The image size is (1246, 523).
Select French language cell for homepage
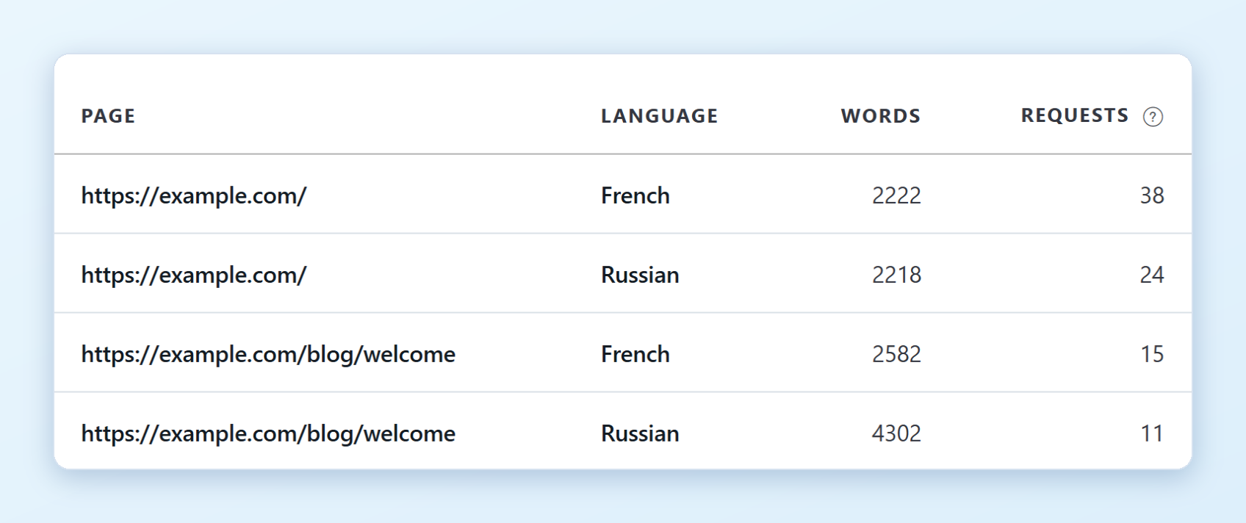(x=635, y=195)
